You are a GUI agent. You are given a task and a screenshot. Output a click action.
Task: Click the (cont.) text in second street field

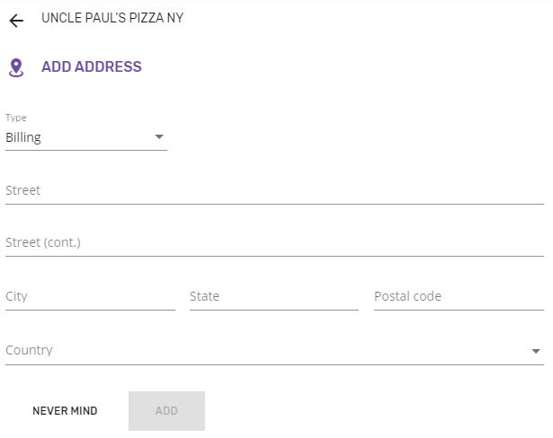pyautogui.click(x=62, y=242)
